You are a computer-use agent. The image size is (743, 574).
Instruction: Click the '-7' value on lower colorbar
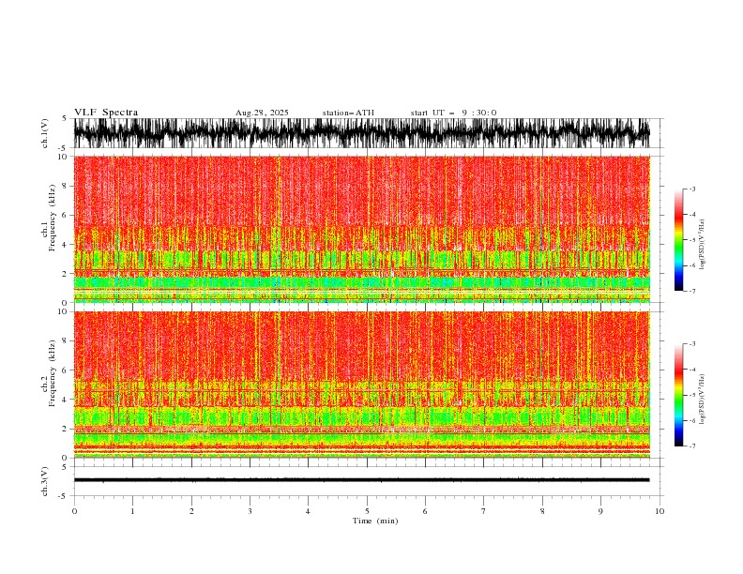[691, 446]
